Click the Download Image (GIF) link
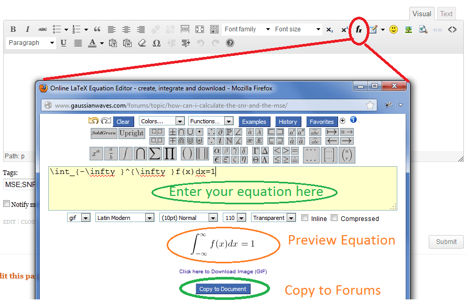 tap(223, 271)
